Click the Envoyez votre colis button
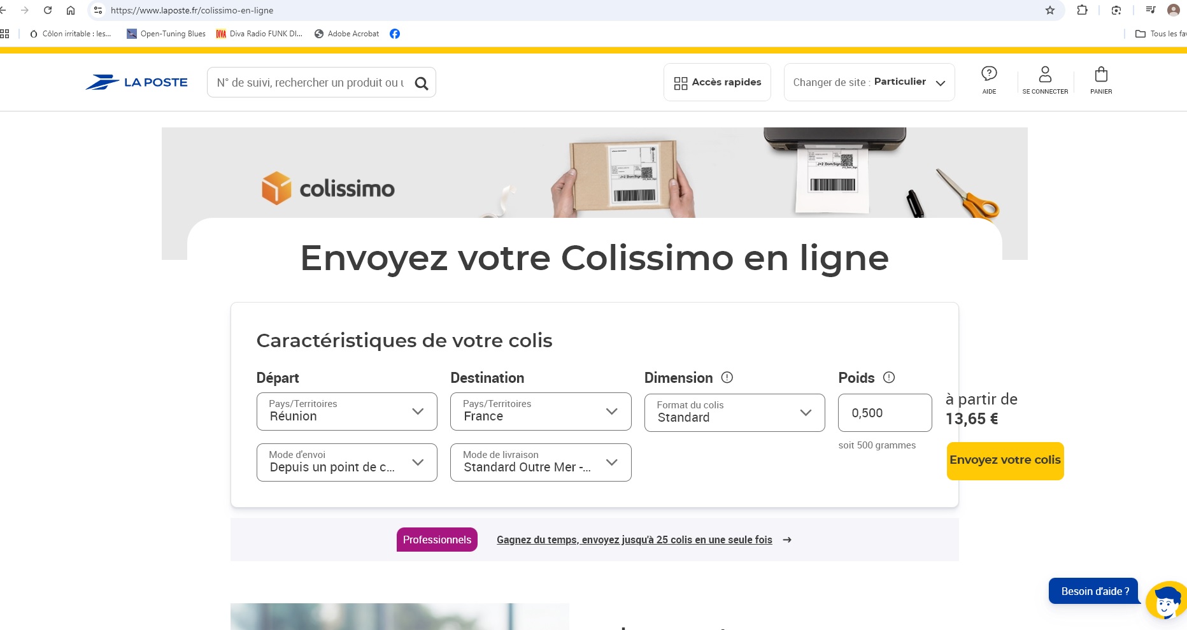Viewport: 1187px width, 630px height. [1006, 461]
